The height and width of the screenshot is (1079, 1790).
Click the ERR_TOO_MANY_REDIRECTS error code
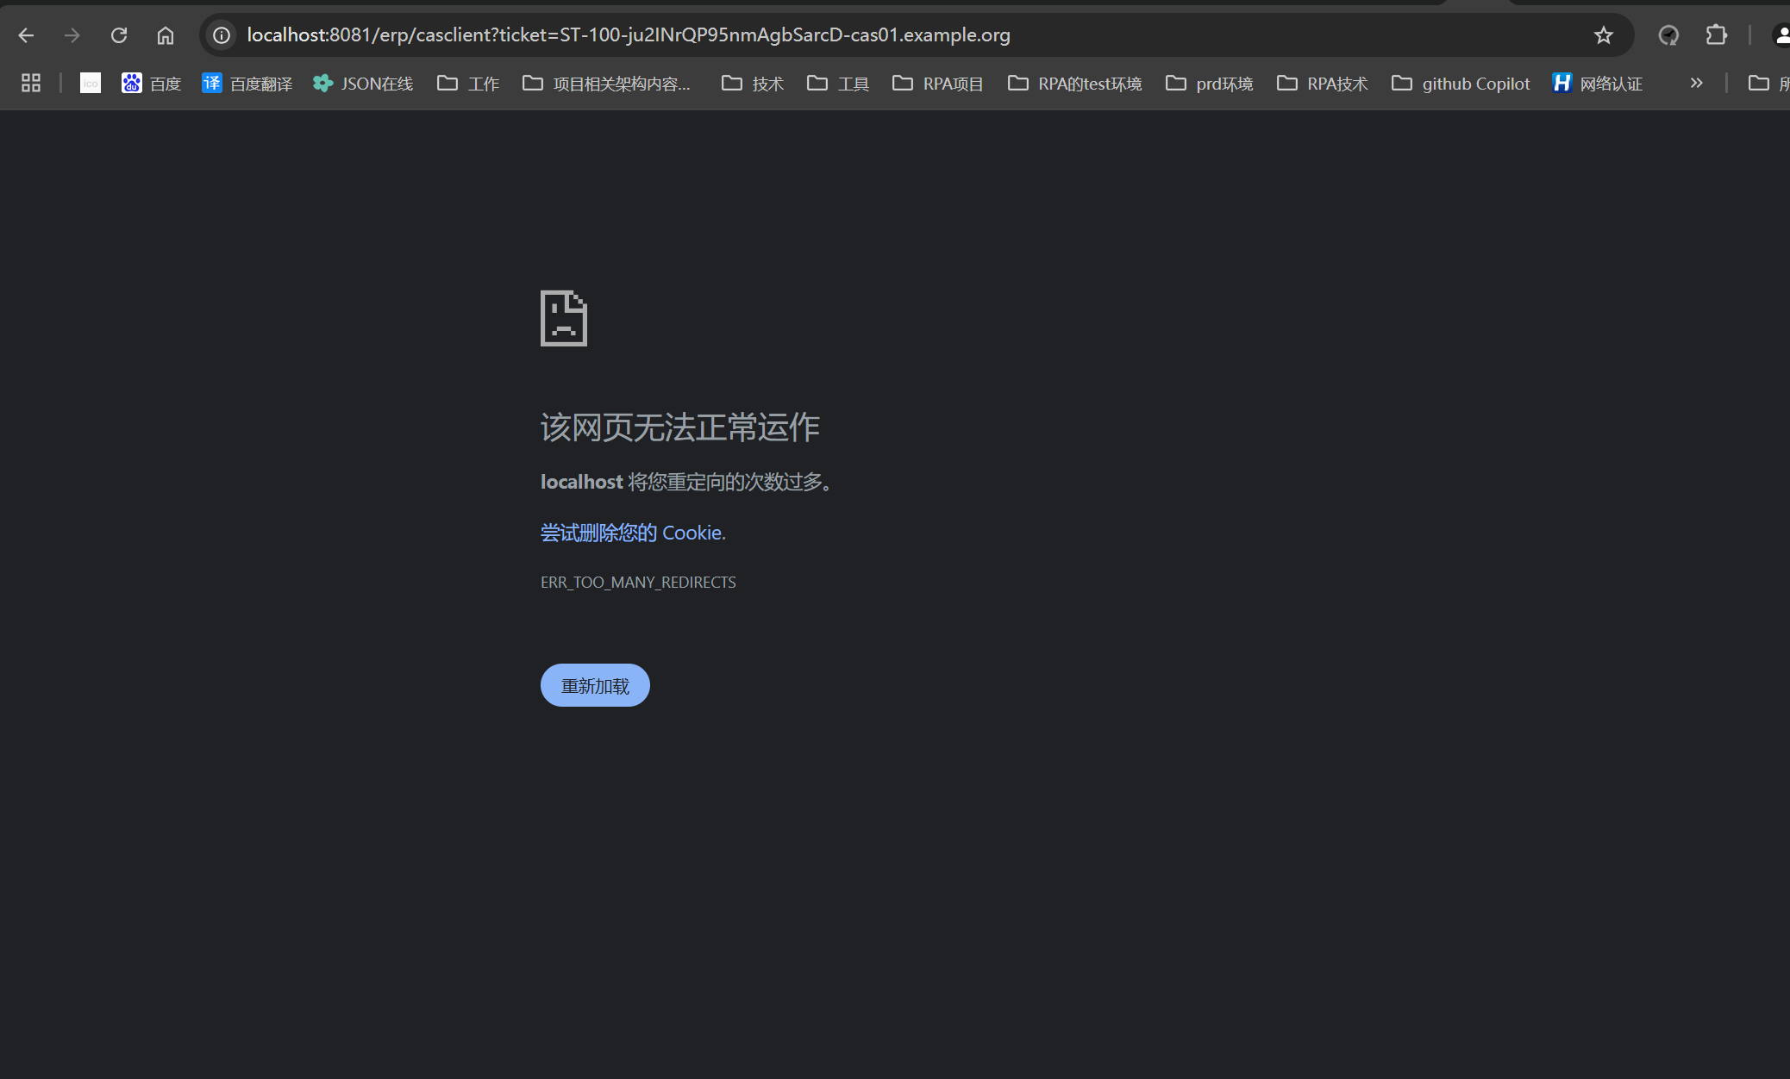pyautogui.click(x=638, y=583)
